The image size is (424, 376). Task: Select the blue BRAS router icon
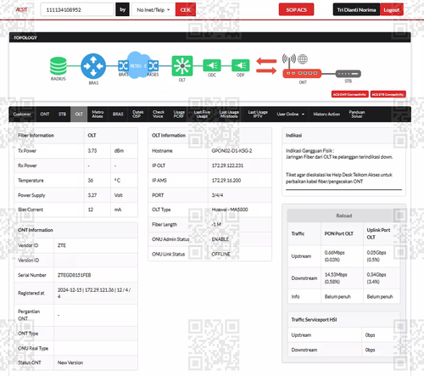click(x=93, y=66)
